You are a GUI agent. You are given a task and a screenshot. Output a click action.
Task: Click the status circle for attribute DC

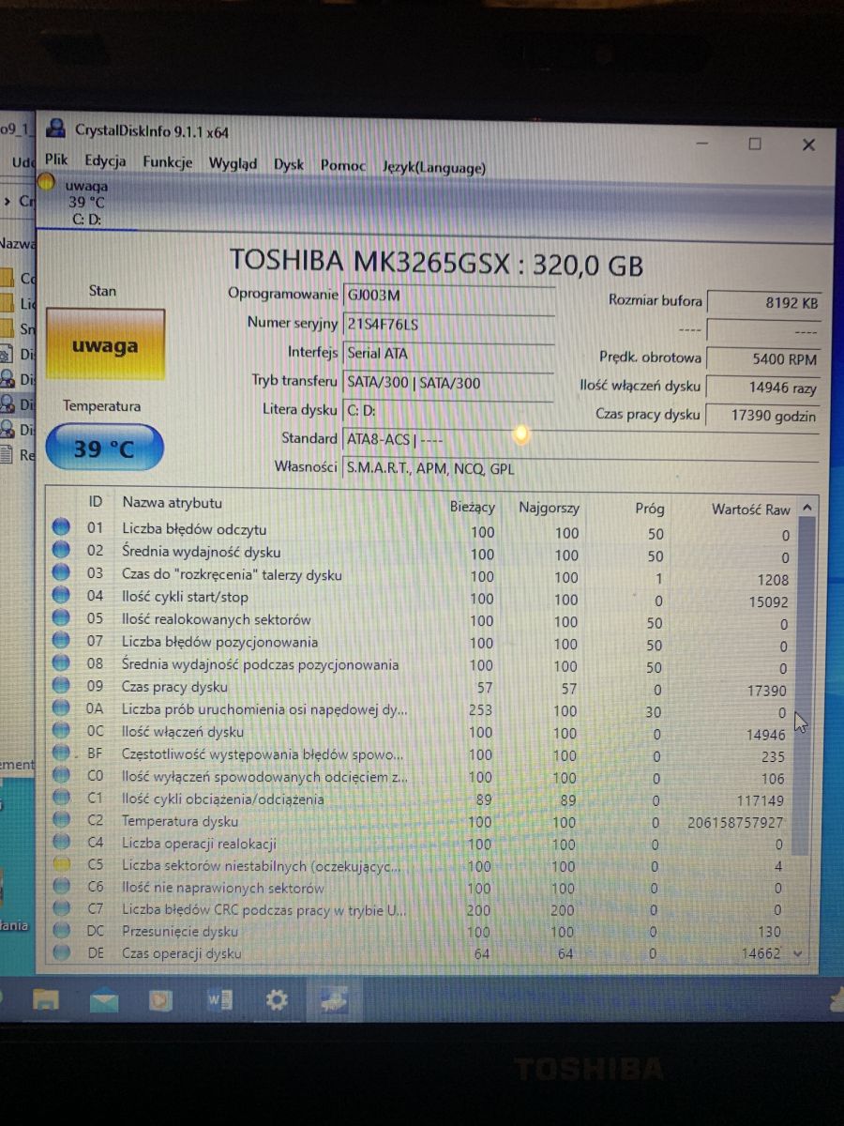[x=61, y=931]
